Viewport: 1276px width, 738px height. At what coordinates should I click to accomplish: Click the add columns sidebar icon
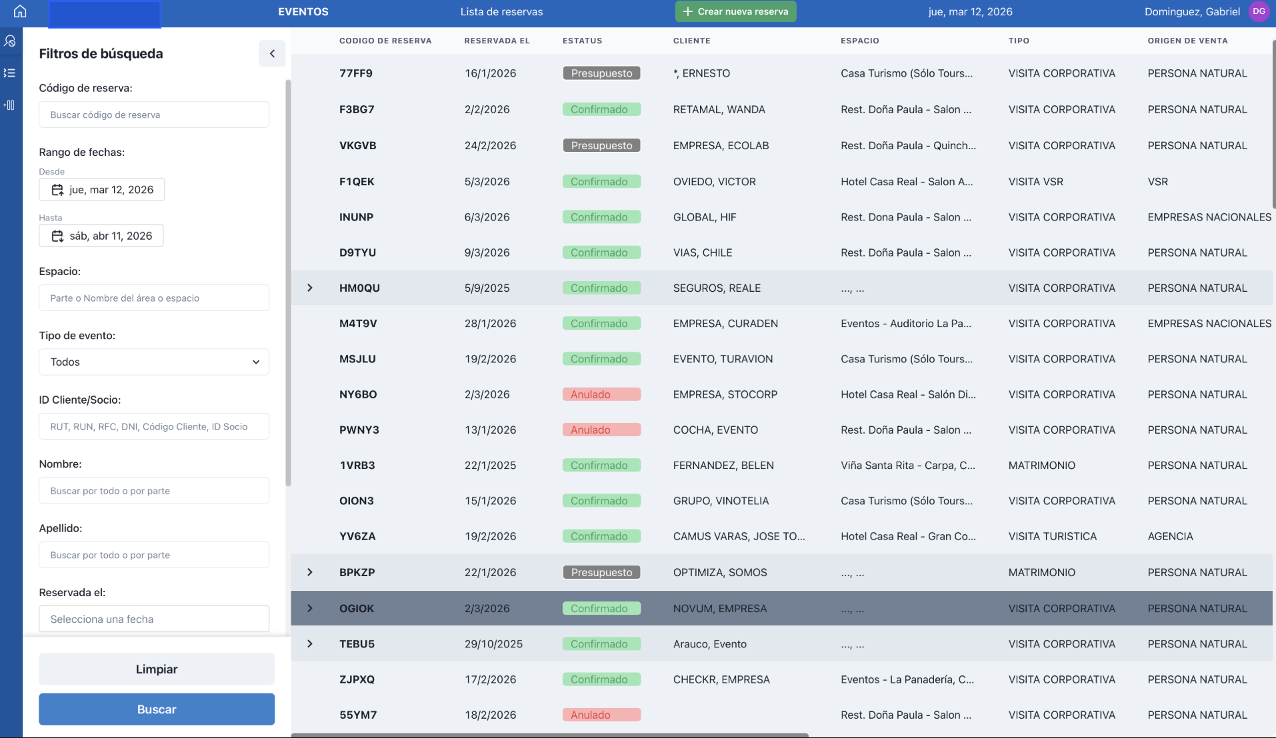(10, 105)
